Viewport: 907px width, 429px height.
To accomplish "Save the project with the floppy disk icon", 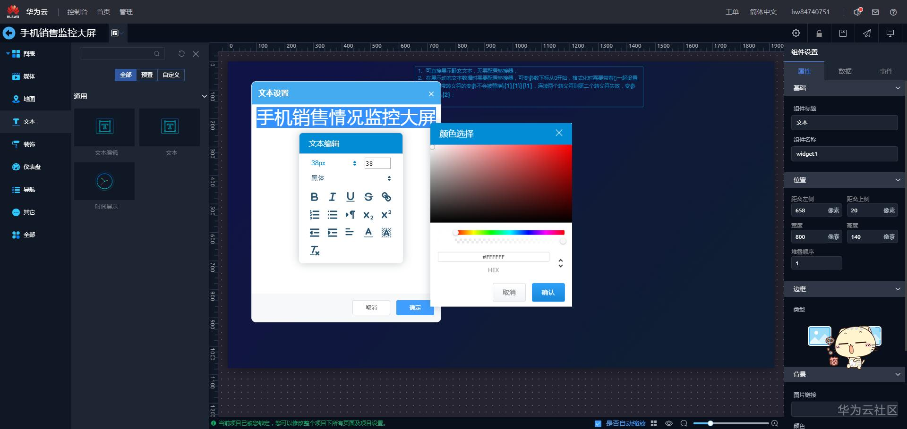I will pos(843,33).
